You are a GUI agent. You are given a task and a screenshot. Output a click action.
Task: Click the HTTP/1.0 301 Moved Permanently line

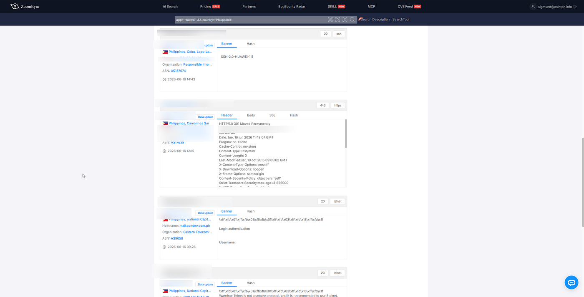click(244, 124)
